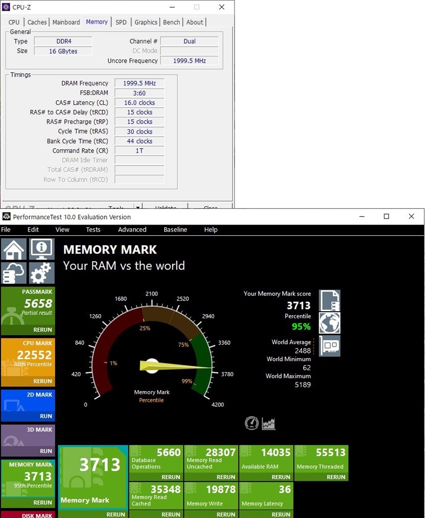The height and width of the screenshot is (518, 425).
Task: Click the memory Type DDR4 field
Action: tap(63, 41)
